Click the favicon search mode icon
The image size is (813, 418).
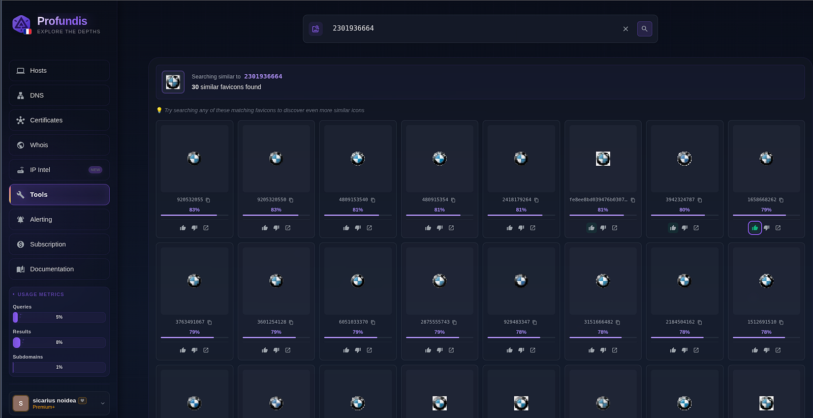point(316,29)
